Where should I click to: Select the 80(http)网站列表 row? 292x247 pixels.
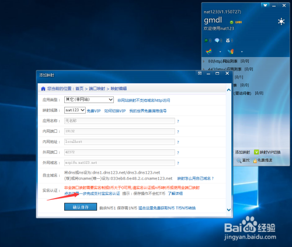228,61
